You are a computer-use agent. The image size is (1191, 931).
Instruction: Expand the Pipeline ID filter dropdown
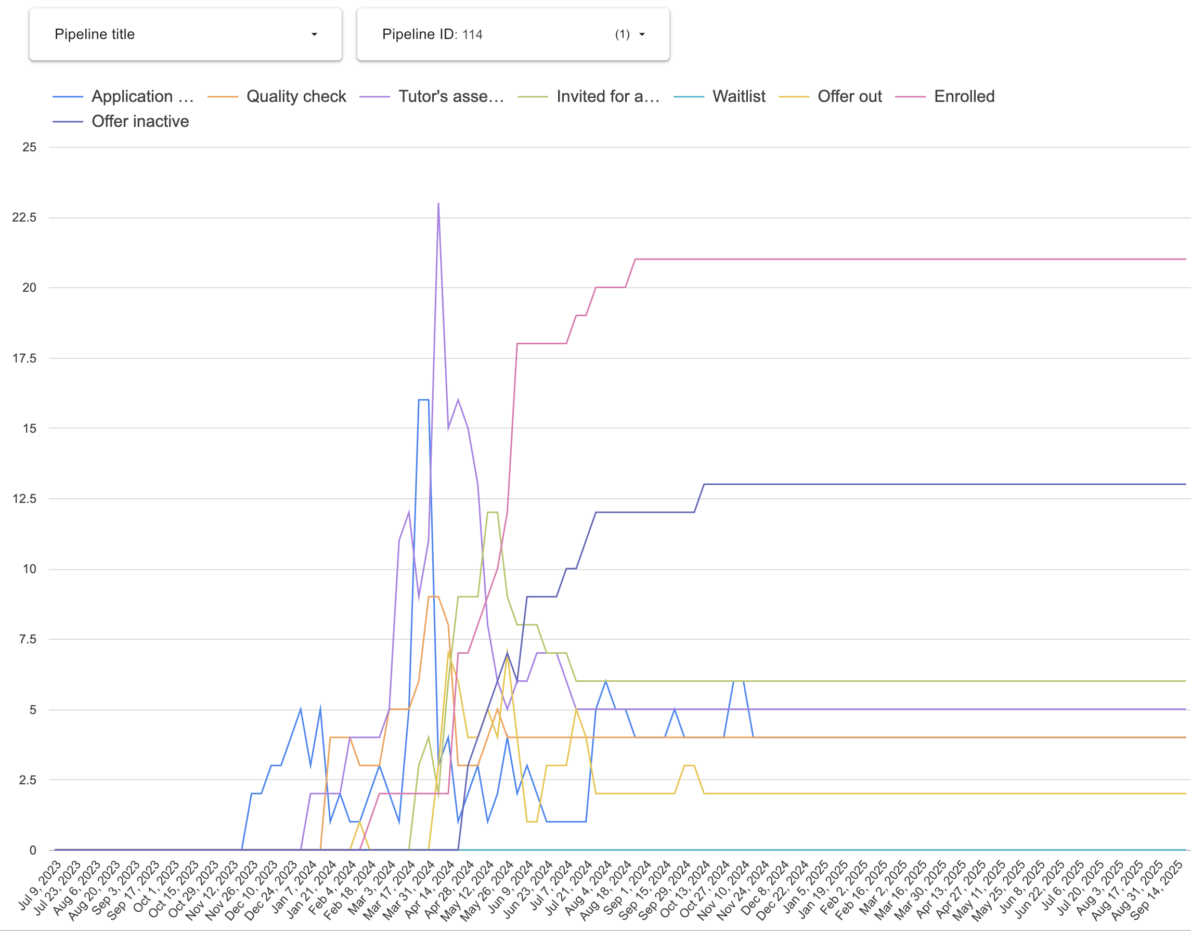513,34
